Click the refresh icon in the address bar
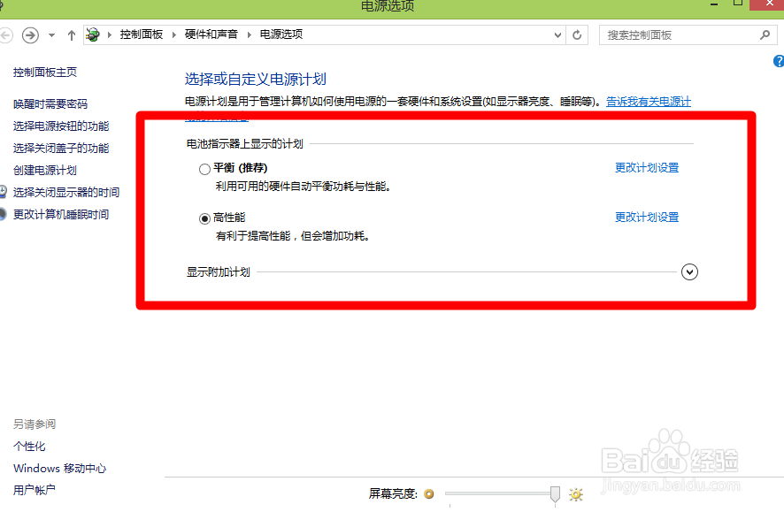The image size is (784, 512). pyautogui.click(x=576, y=34)
